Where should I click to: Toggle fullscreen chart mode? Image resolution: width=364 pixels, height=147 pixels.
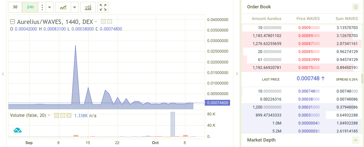click(103, 7)
